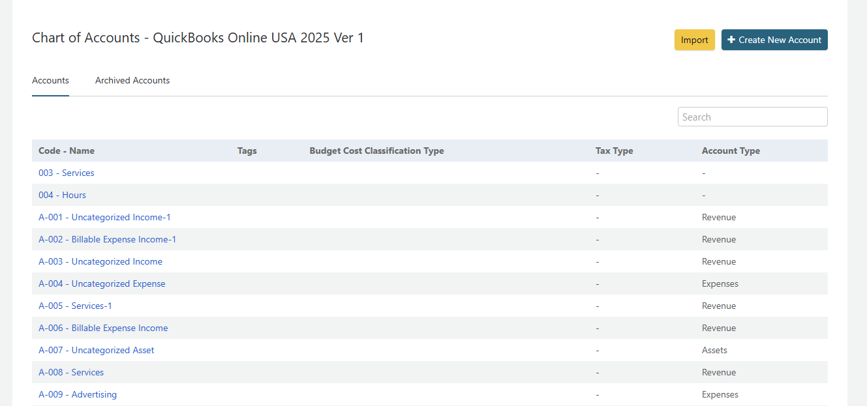Click the plus icon on Create New Account
This screenshot has height=406, width=867.
tap(731, 40)
